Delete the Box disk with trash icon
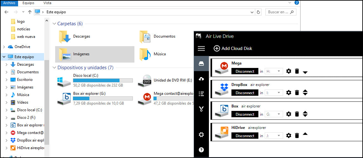This screenshot has width=363, height=158. pyautogui.click(x=297, y=114)
